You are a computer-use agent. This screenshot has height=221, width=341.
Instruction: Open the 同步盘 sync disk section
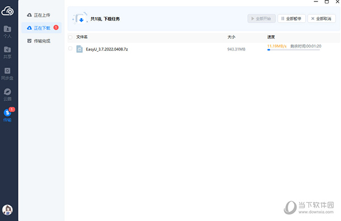point(7,74)
